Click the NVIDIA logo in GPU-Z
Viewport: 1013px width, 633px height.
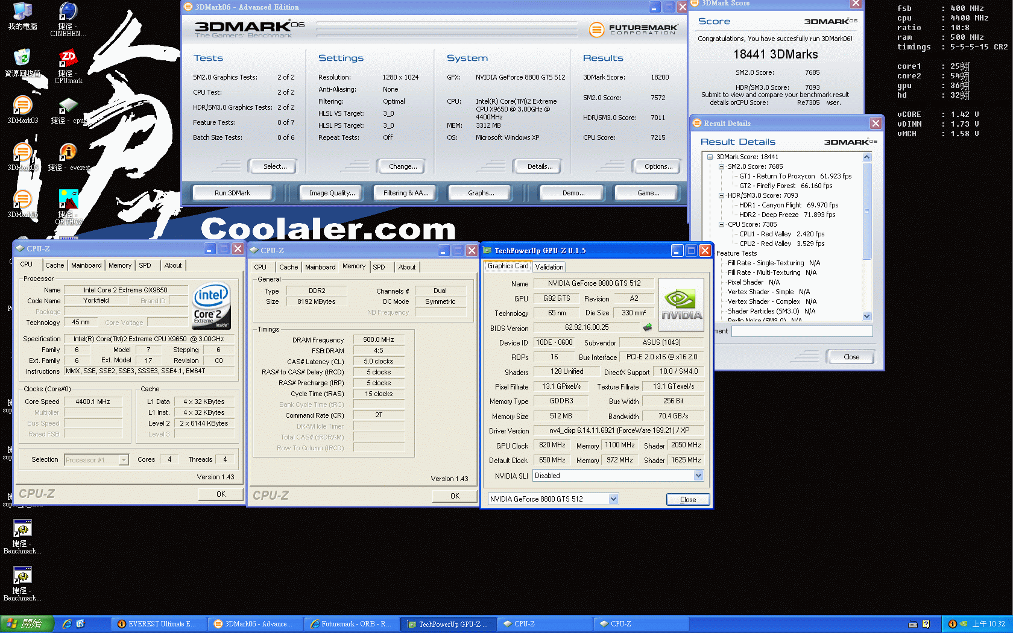pyautogui.click(x=681, y=304)
